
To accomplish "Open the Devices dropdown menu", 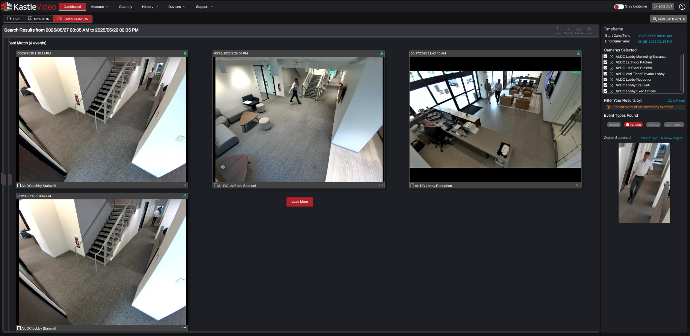I will click(177, 7).
